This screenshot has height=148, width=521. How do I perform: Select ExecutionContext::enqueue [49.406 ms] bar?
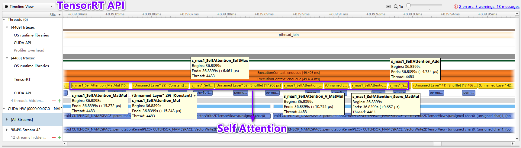point(288,73)
